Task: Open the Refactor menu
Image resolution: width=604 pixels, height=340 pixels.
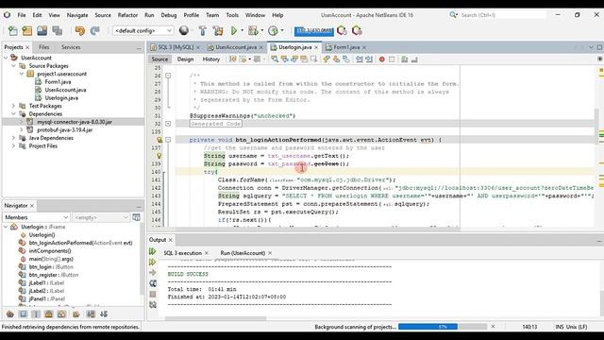Action: (127, 15)
